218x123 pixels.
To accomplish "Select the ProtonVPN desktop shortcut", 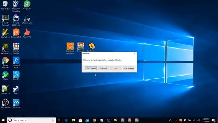I will point(27,5).
